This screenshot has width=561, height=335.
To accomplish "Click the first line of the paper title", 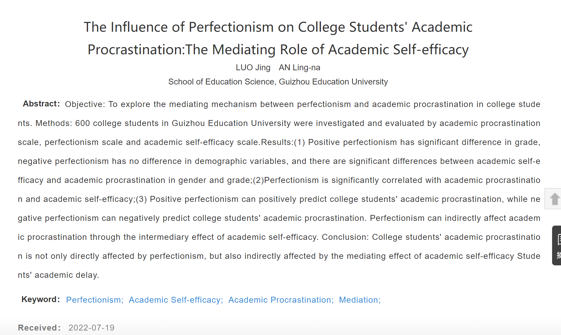I will pyautogui.click(x=278, y=27).
